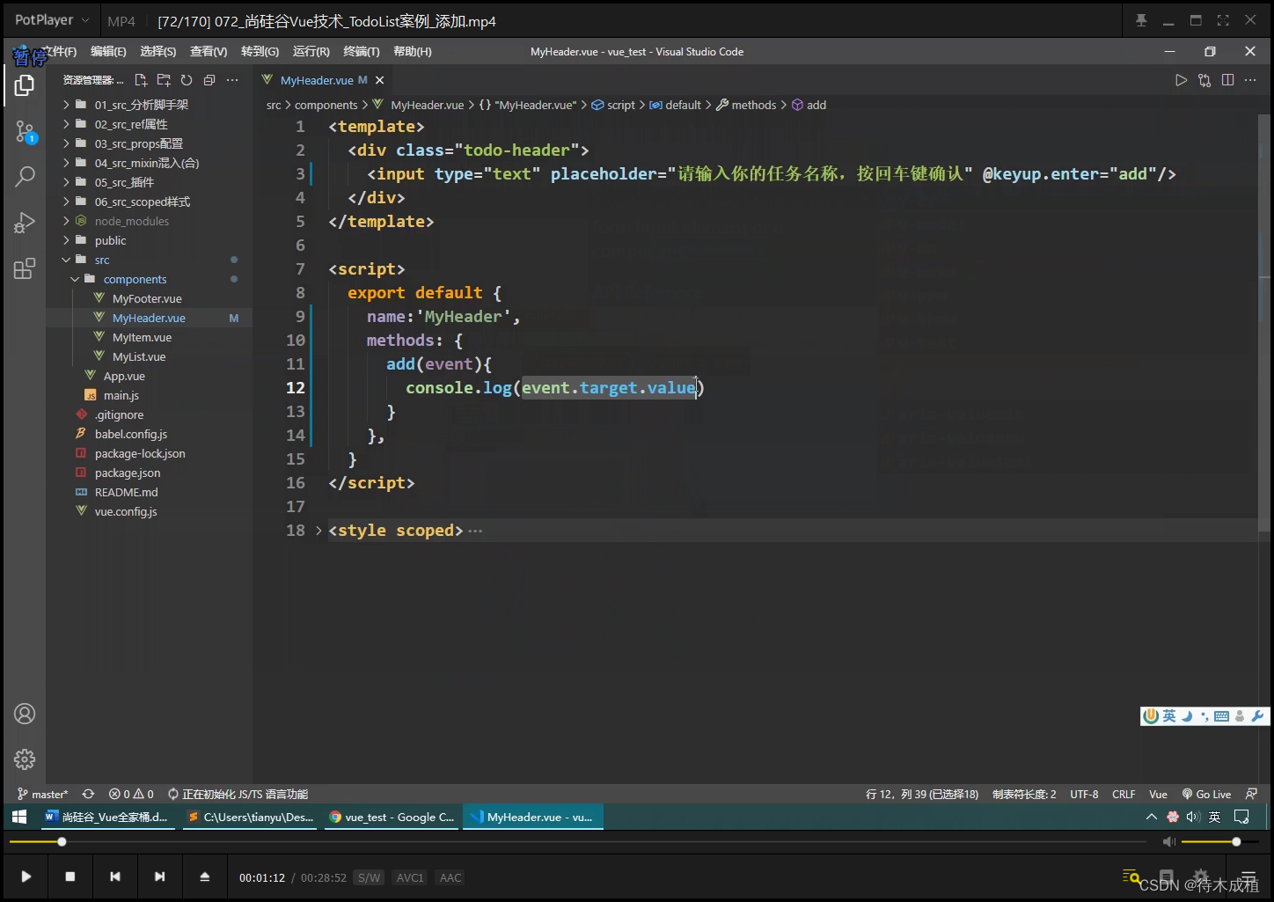Viewport: 1274px width, 902px height.
Task: Close the MyHeader.vue editor tab
Action: tap(380, 80)
